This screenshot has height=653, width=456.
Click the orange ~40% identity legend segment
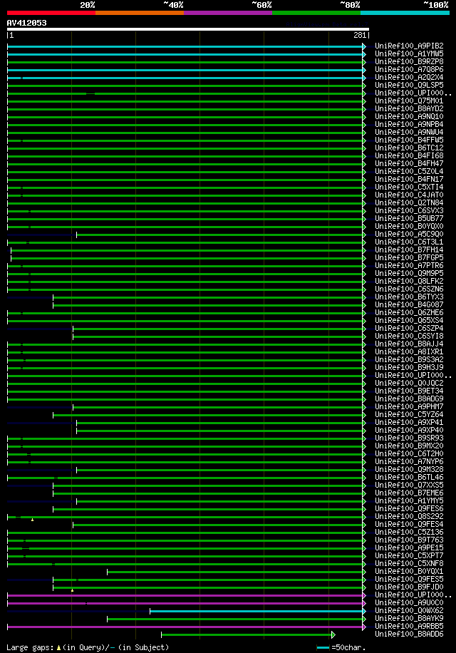click(140, 13)
